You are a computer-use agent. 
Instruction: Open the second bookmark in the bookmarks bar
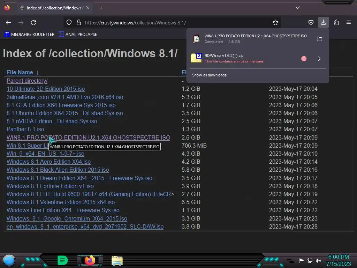coord(78,35)
